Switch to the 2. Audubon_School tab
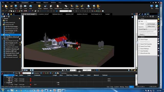Image resolution: width=164 pixels, height=92 pixels. click(x=43, y=14)
